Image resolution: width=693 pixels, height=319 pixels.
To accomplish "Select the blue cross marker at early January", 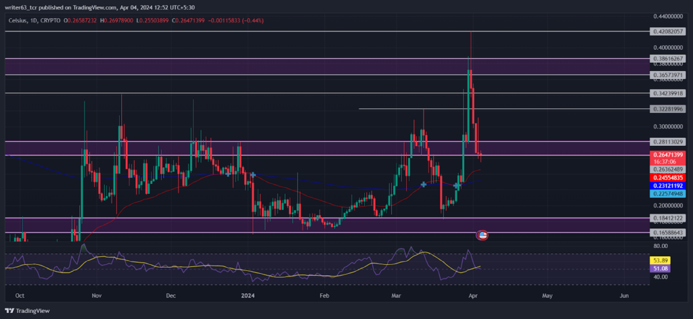I will (253, 175).
